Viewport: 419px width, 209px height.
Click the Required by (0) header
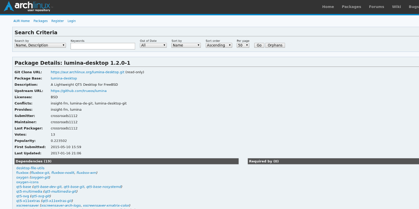pos(333,161)
